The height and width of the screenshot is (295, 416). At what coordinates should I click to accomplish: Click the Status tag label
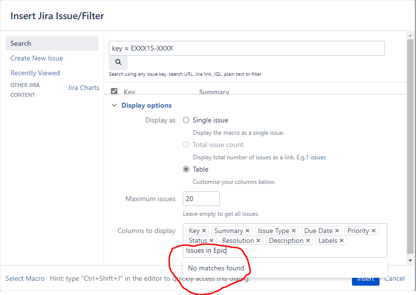click(198, 240)
